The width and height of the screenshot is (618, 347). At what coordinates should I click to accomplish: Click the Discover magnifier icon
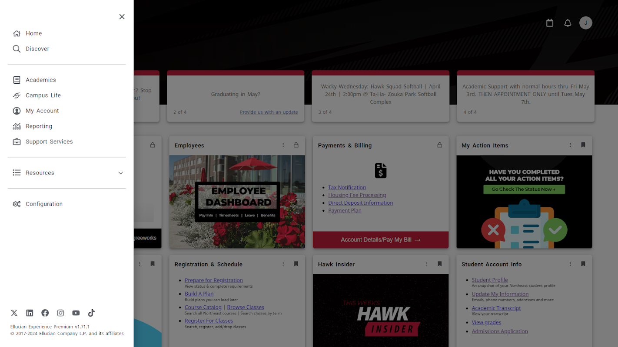pos(17,49)
